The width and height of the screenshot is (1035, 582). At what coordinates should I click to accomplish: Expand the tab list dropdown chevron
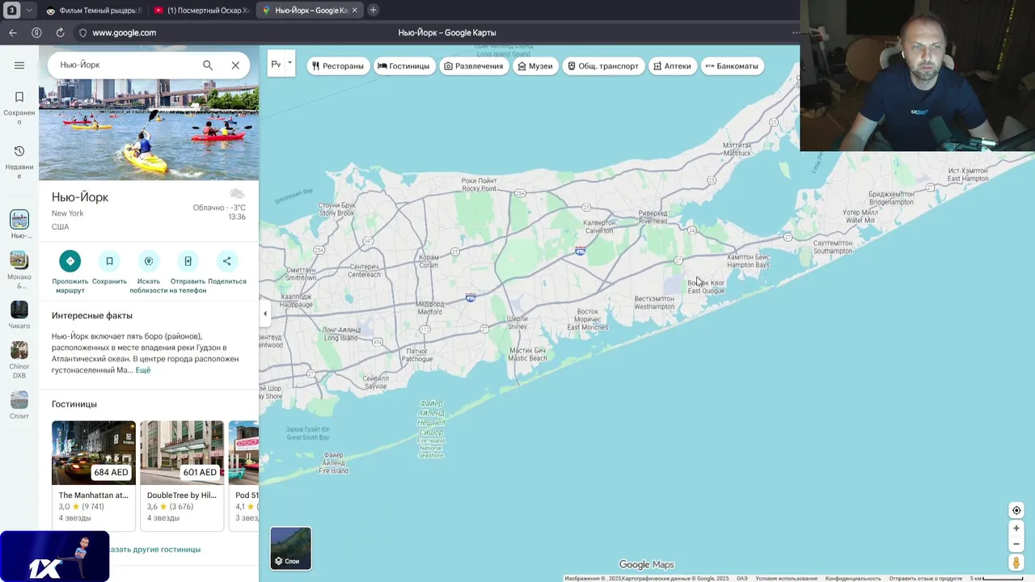(30, 11)
